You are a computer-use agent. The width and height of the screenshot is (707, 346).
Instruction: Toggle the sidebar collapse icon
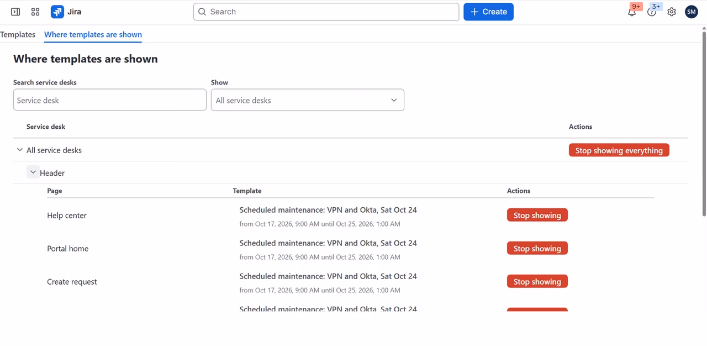tap(15, 12)
